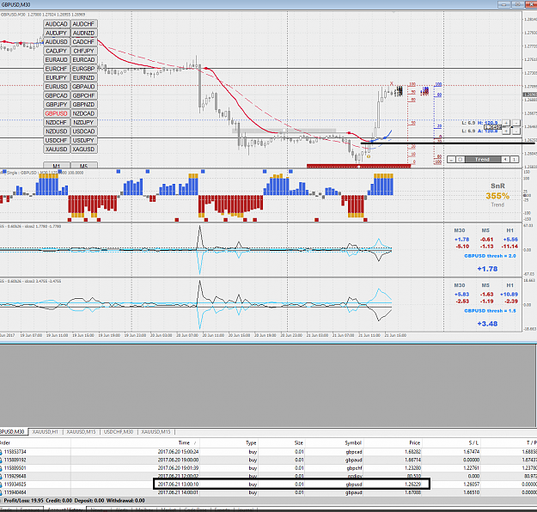Viewport: 537px width, 512px height.
Task: Click the gbpusd price cell 1.26229
Action: [414, 485]
